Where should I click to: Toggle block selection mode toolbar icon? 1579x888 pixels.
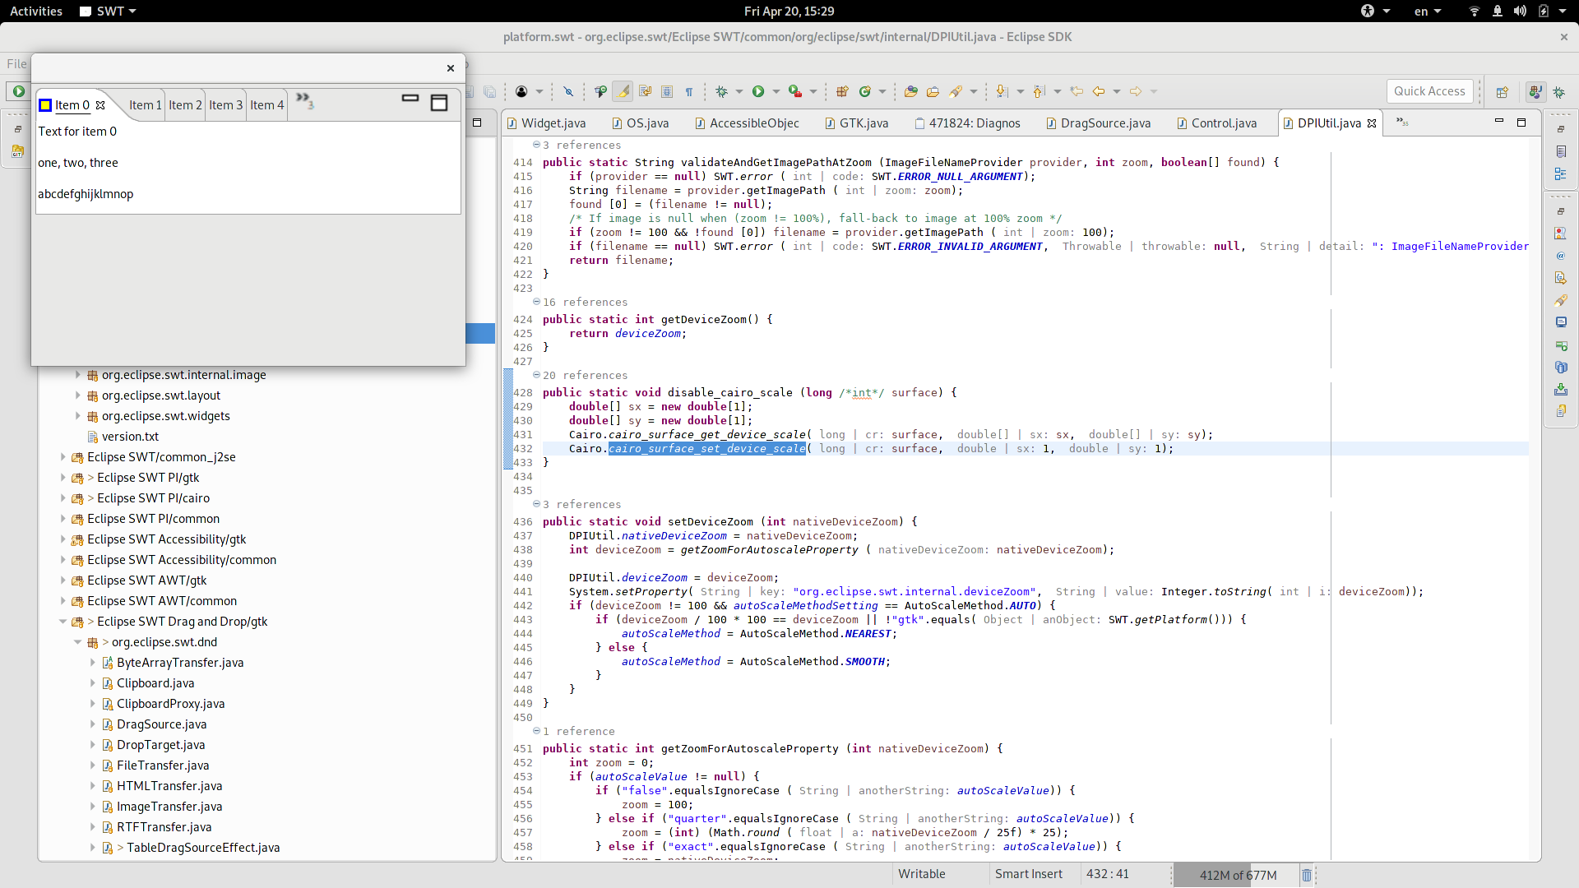667,91
